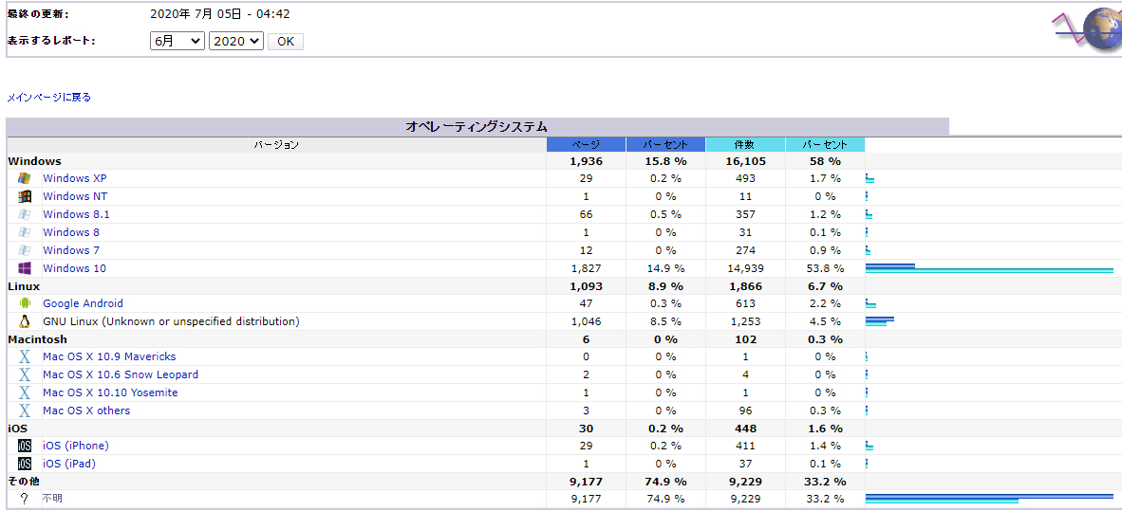
Task: Open the Windows 8.1 link
Action: pyautogui.click(x=76, y=214)
